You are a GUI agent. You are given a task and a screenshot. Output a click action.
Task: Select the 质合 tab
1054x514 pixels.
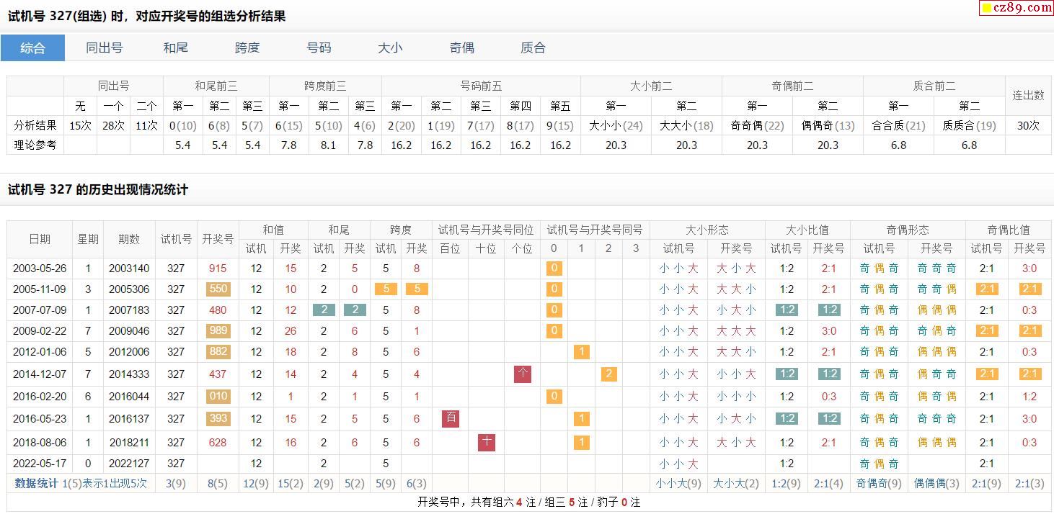coord(533,48)
